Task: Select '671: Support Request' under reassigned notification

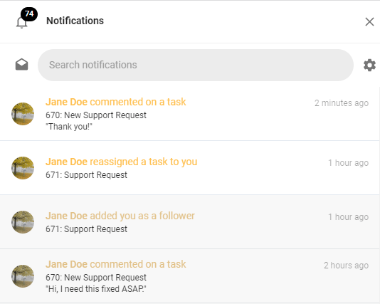Action: click(x=86, y=175)
